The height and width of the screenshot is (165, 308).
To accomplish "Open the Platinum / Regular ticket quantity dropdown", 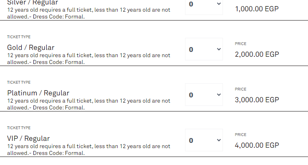I will [204, 95].
